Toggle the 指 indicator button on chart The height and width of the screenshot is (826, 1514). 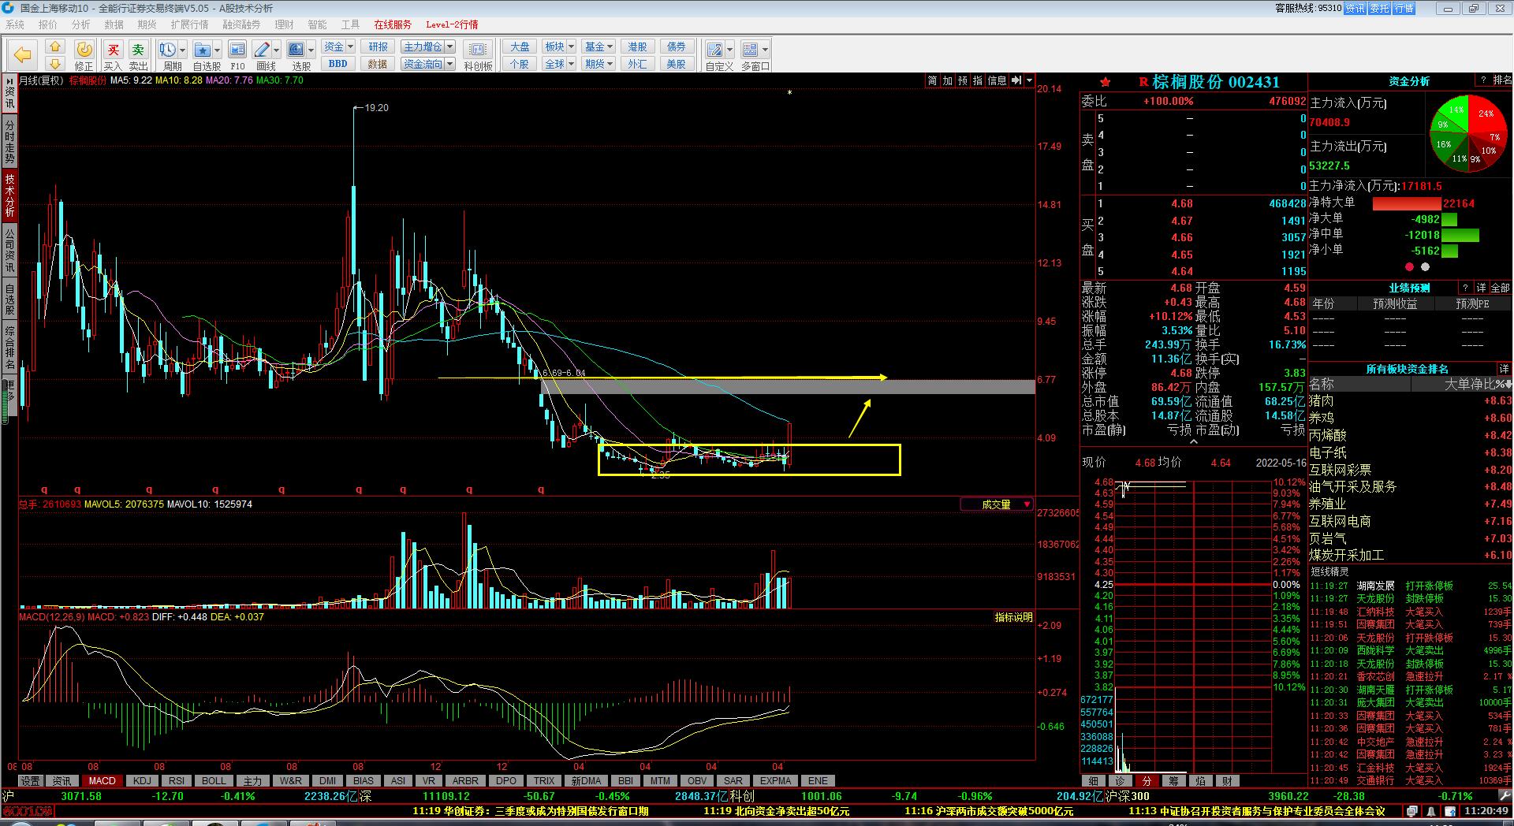pos(978,80)
